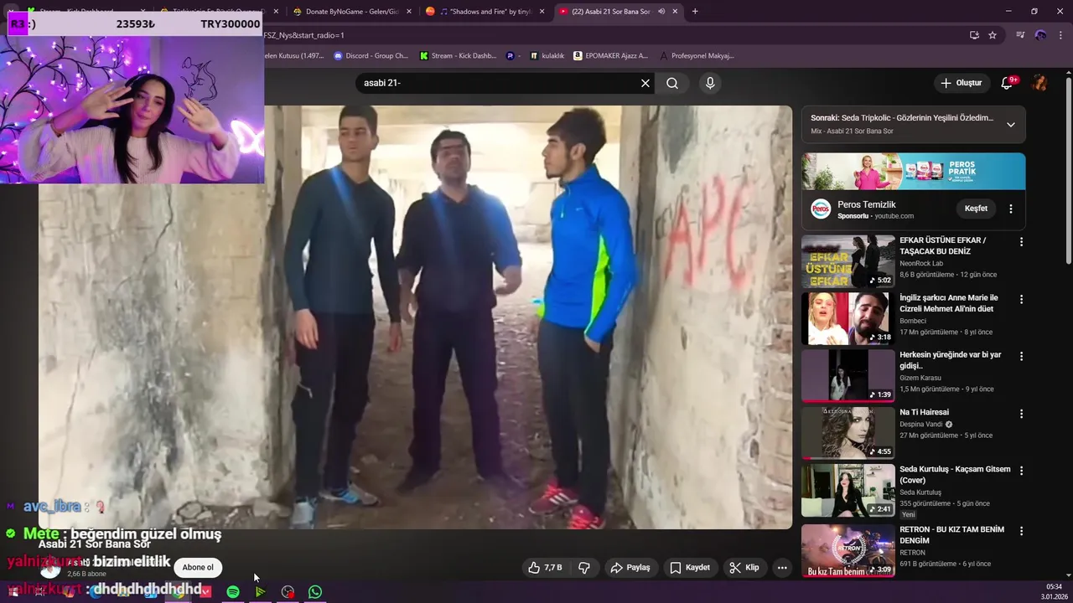Click Keşfet on the Peros ad
The height and width of the screenshot is (603, 1073).
pyautogui.click(x=976, y=209)
